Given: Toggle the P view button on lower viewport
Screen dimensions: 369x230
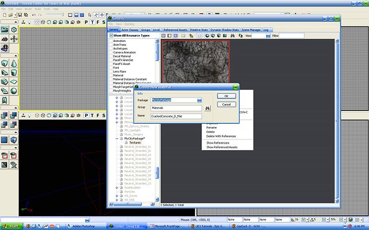Looking at the screenshot, I should (x=87, y=115).
